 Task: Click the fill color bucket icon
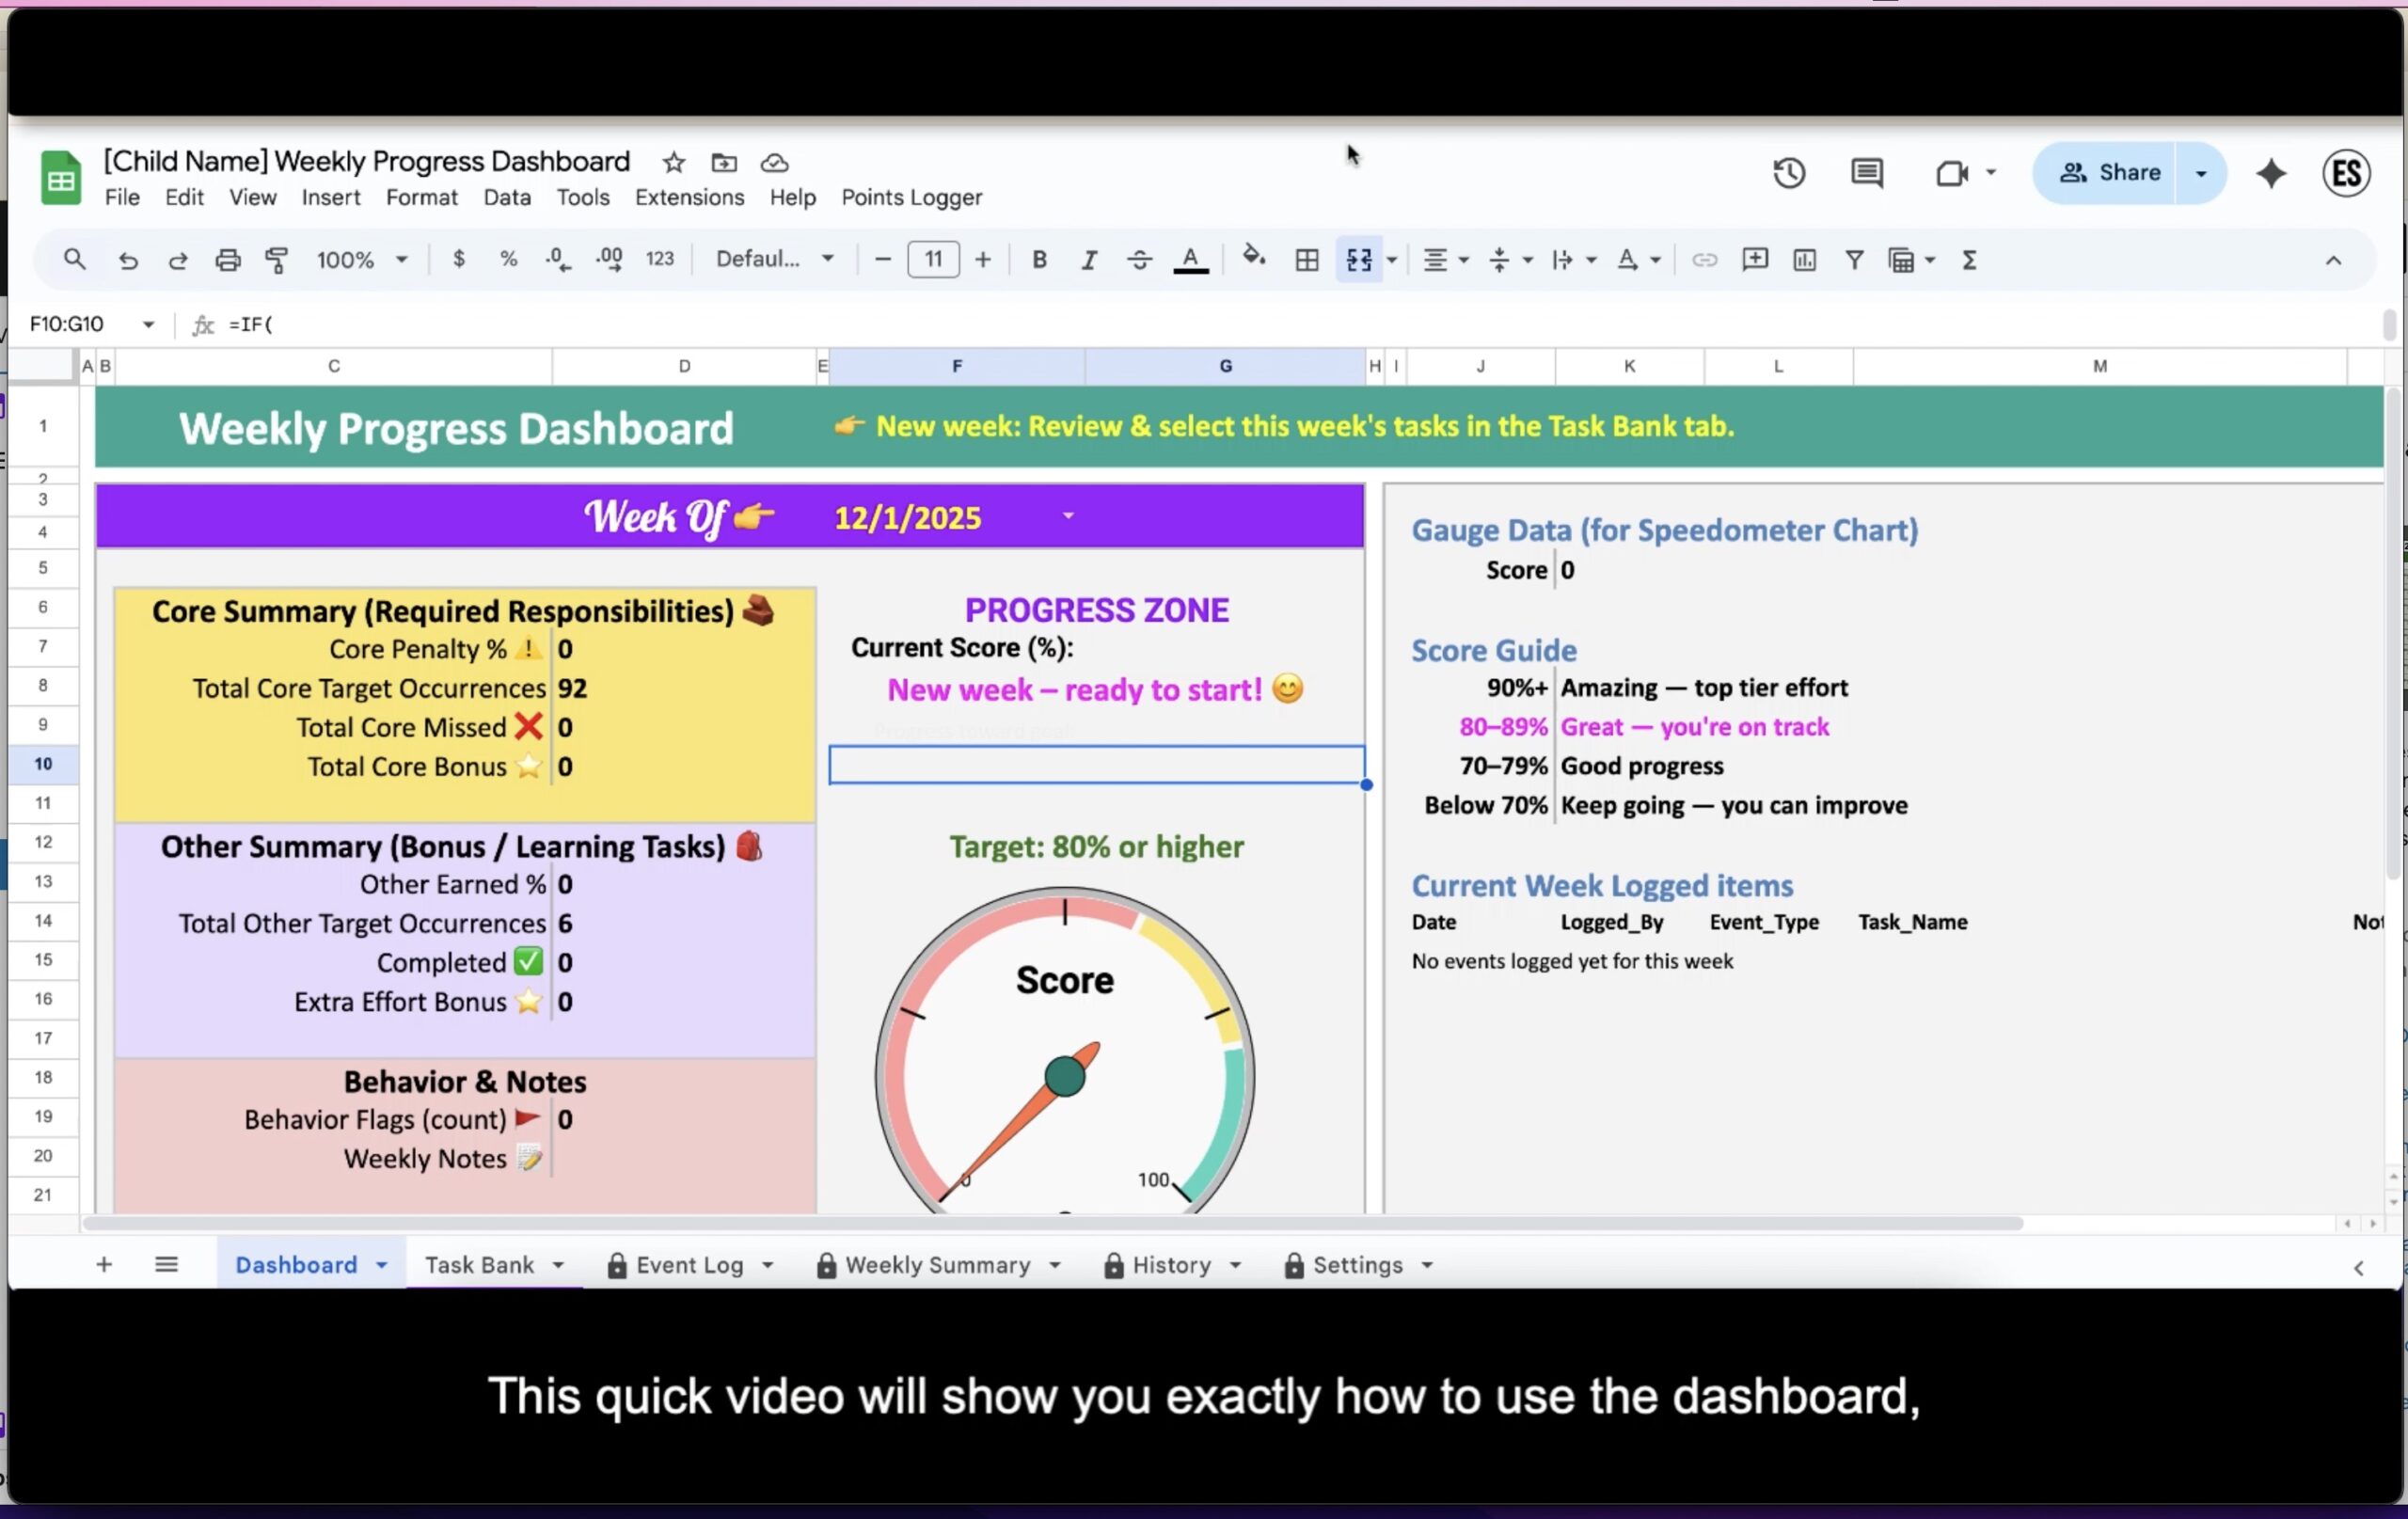pos(1253,259)
